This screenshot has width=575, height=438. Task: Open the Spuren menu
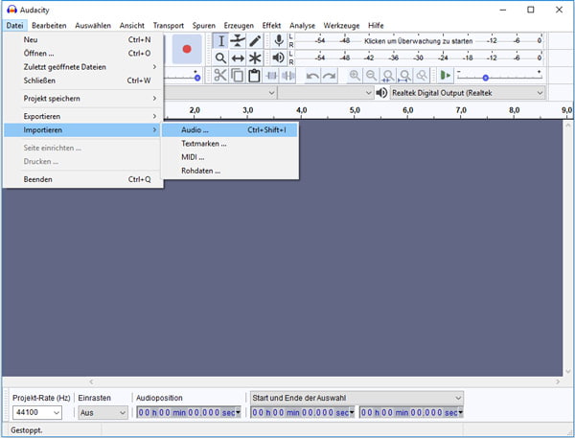point(204,25)
